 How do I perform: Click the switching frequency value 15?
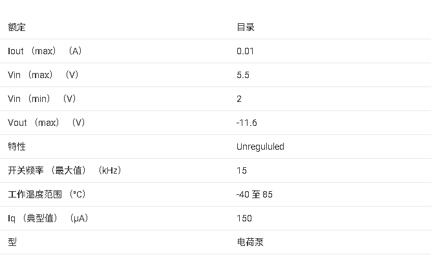[x=242, y=170]
